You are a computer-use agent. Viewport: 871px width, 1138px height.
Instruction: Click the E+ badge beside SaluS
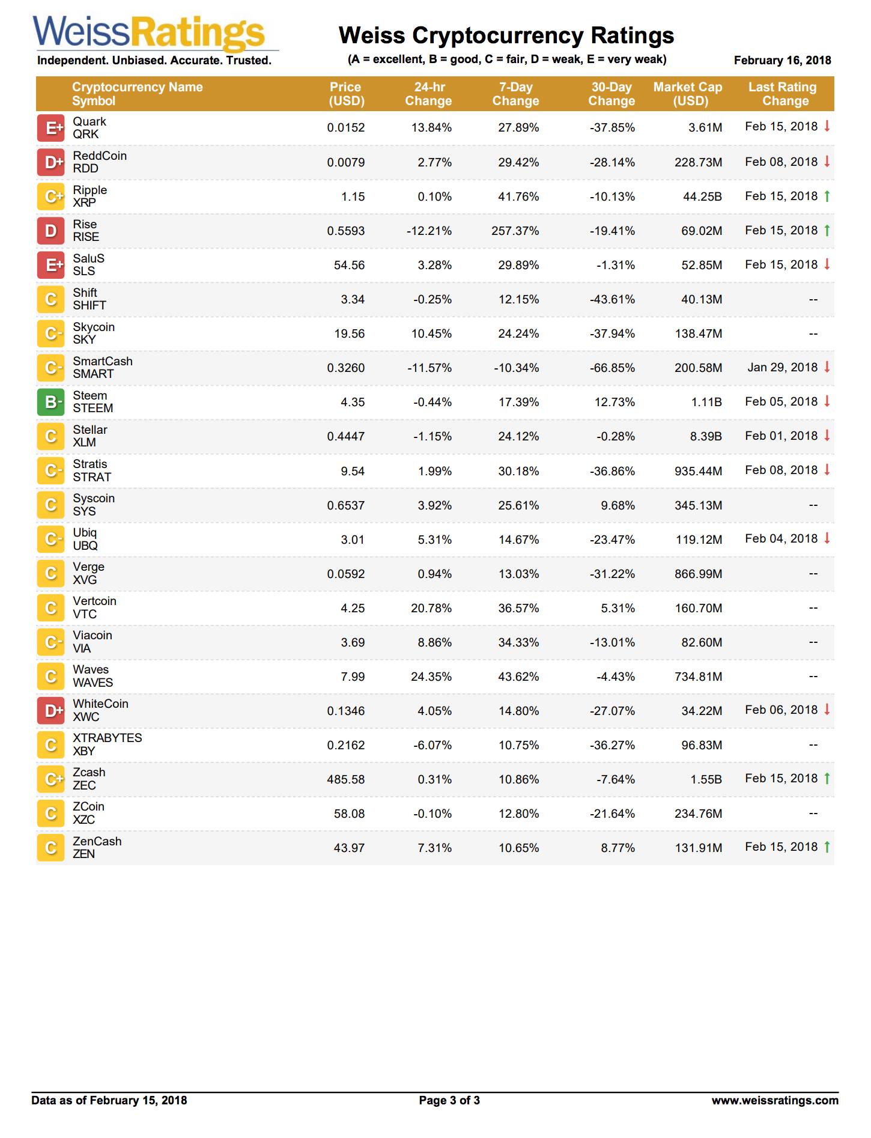coord(51,265)
